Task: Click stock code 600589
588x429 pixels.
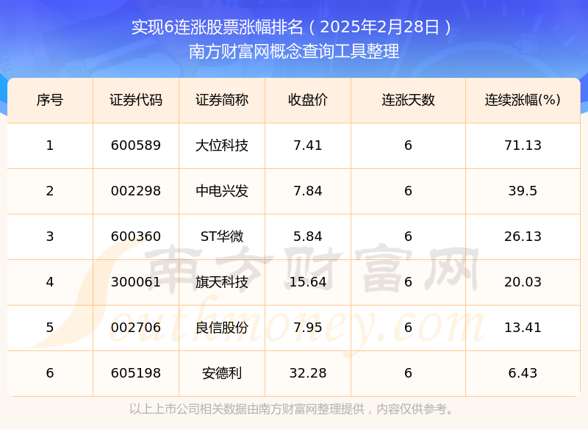Action: (x=136, y=145)
